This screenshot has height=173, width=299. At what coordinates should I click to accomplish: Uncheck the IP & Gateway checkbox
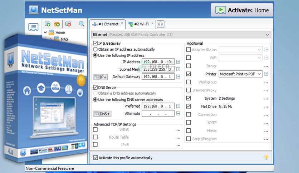pos(95,43)
